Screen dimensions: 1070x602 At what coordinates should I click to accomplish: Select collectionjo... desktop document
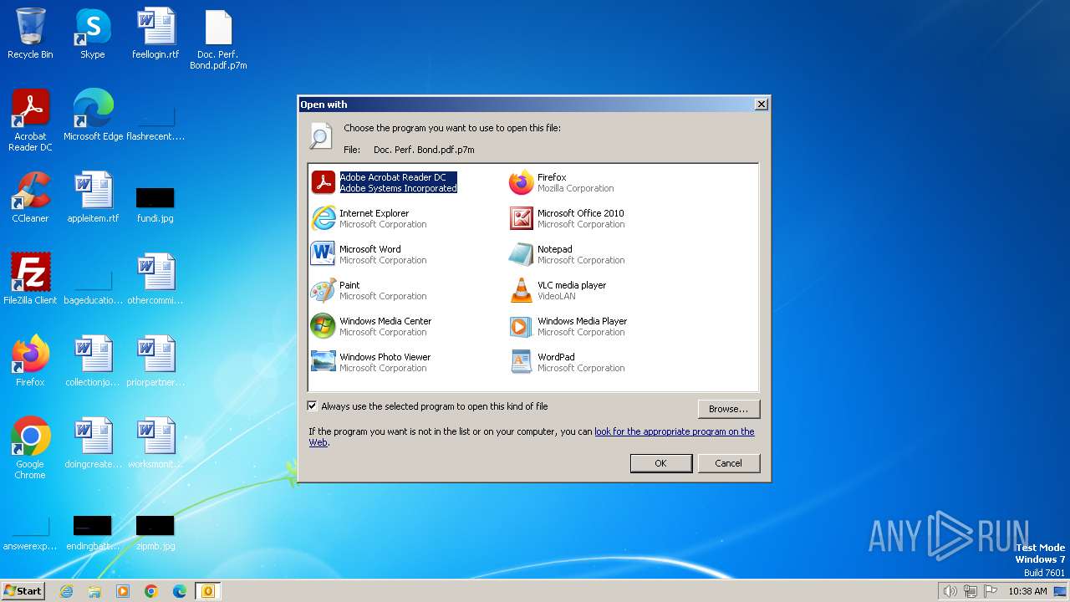click(93, 361)
